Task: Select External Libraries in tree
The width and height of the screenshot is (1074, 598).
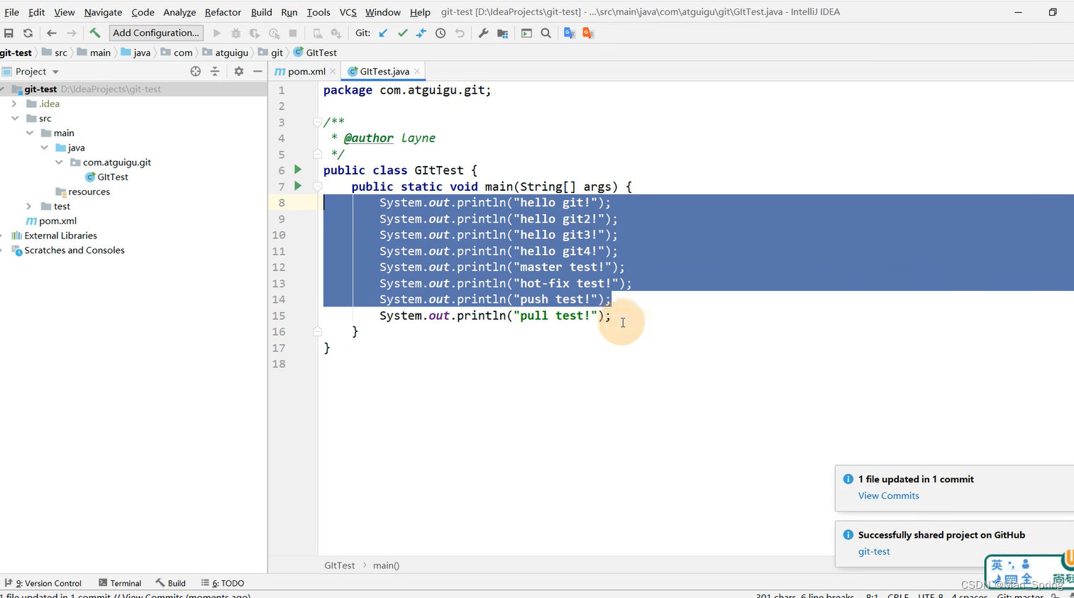Action: point(55,236)
